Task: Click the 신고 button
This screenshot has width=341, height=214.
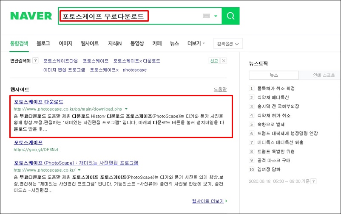Action: tap(214, 61)
